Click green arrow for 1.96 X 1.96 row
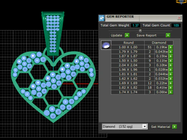Screen dimensions: 187x140 click(x=171, y=70)
